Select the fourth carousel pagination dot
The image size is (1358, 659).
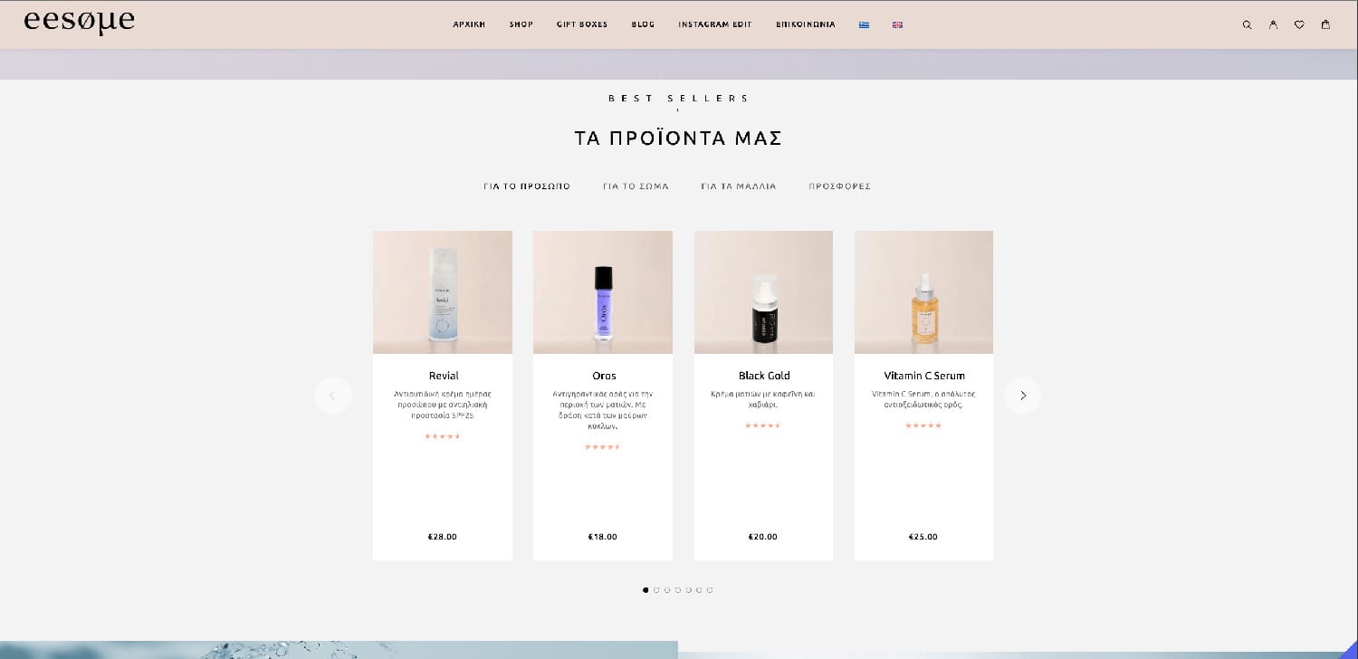point(678,590)
